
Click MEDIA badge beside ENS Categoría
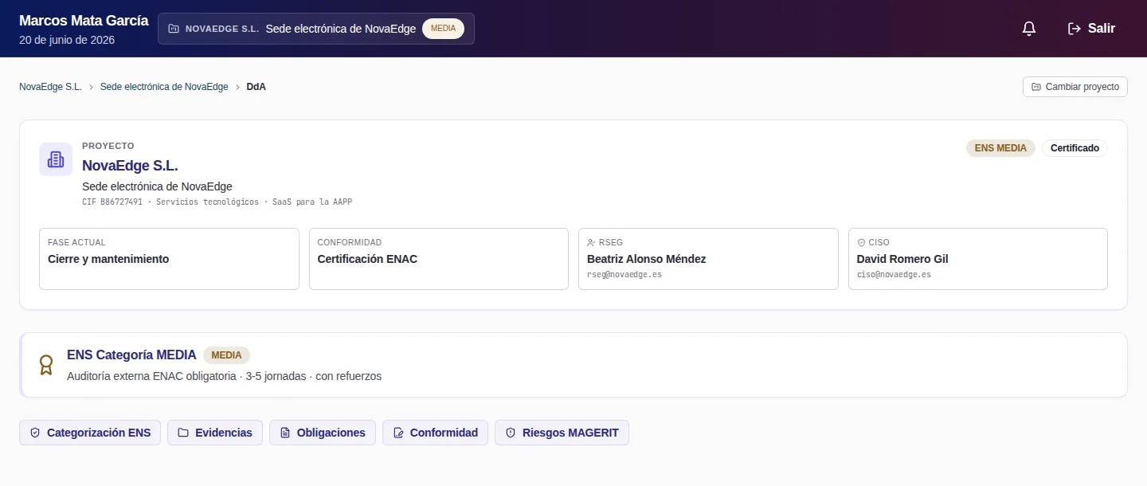point(226,355)
